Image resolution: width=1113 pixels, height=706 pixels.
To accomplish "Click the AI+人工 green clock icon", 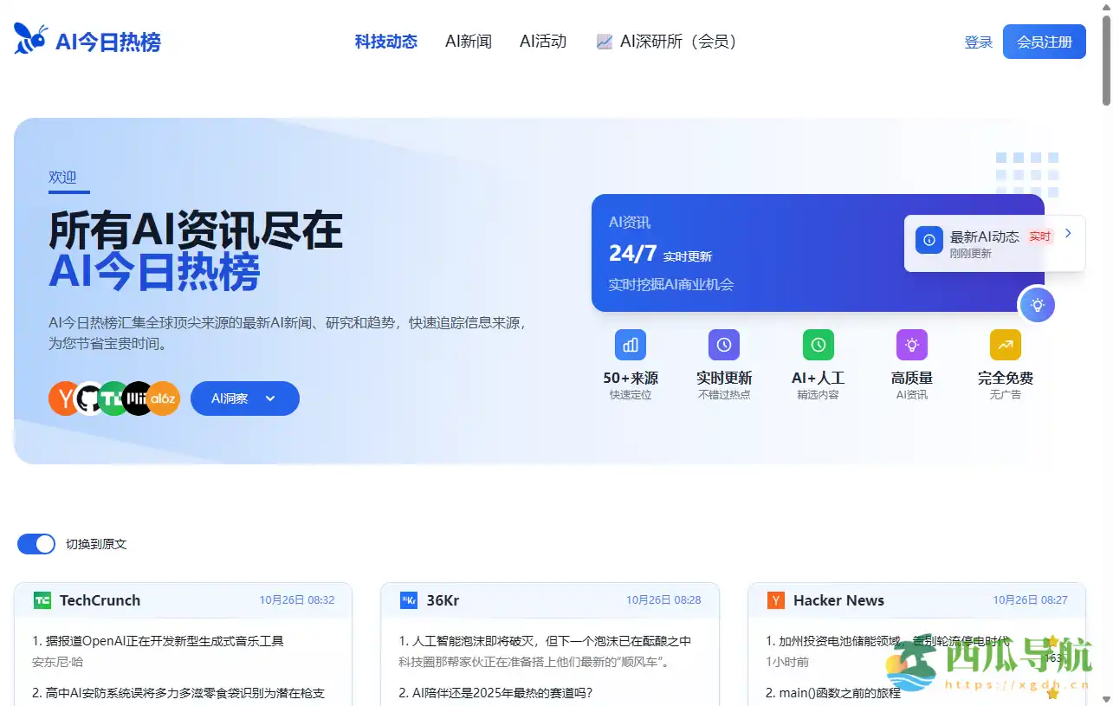I will tap(818, 345).
